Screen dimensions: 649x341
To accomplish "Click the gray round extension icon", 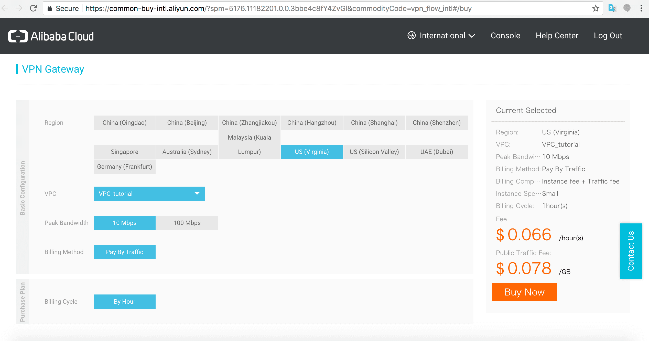I will coord(627,8).
